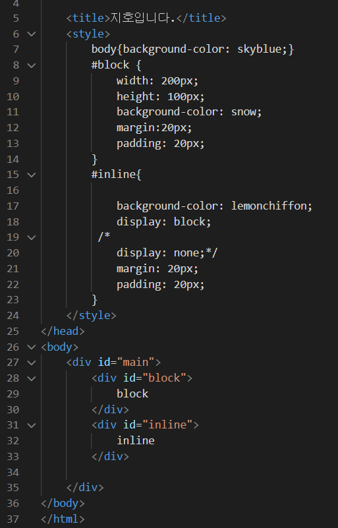Click line number 17 in the gutter
The height and width of the screenshot is (528, 338).
coord(13,206)
